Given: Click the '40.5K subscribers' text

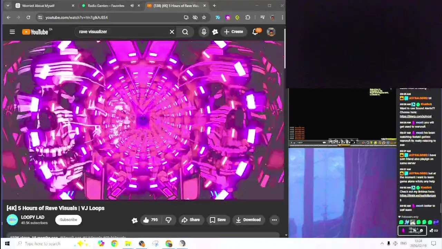Looking at the screenshot, I should pos(34,223).
